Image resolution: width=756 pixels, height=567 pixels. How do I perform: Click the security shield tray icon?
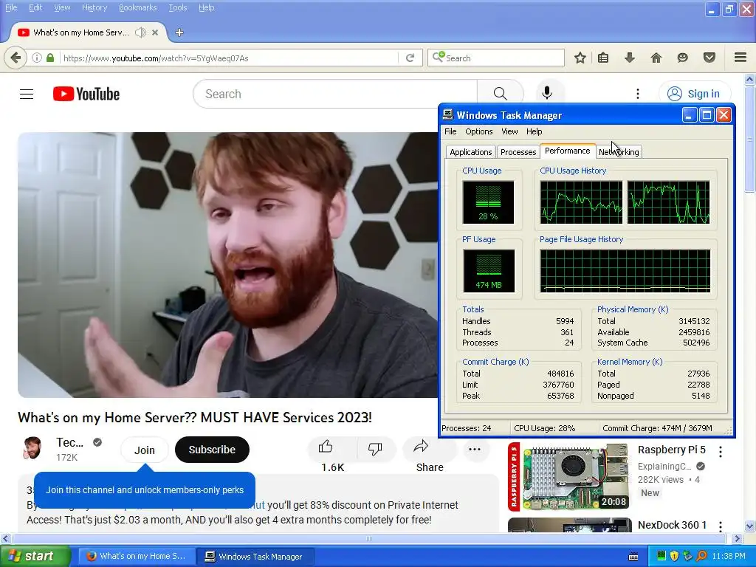pyautogui.click(x=674, y=556)
